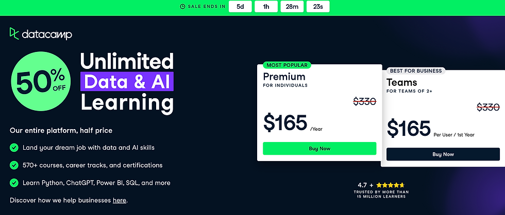The height and width of the screenshot is (215, 505).
Task: Click the clock icon beside Sale Ends In
Action: click(182, 6)
